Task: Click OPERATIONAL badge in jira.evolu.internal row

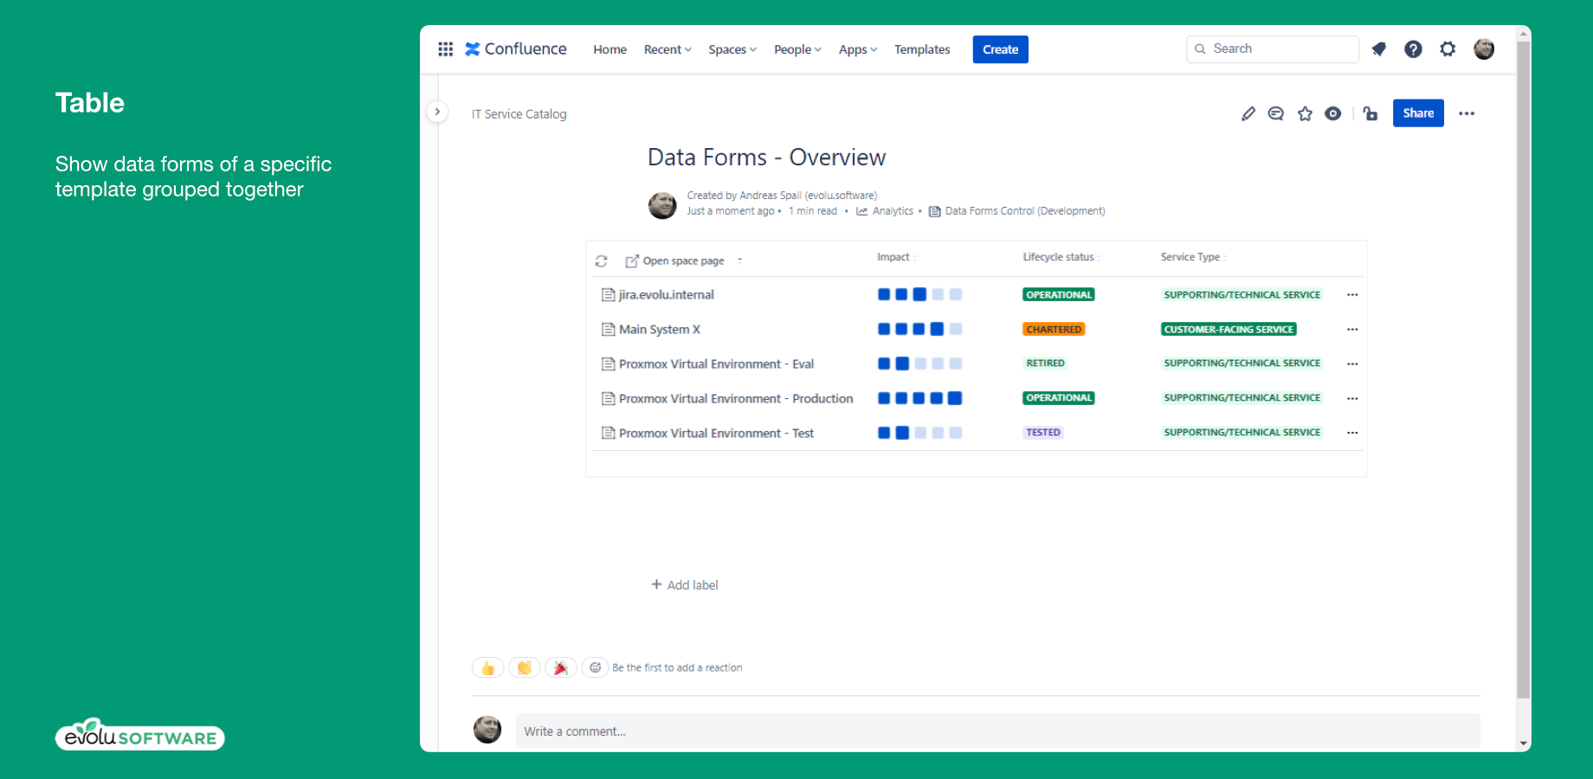Action: click(x=1059, y=294)
